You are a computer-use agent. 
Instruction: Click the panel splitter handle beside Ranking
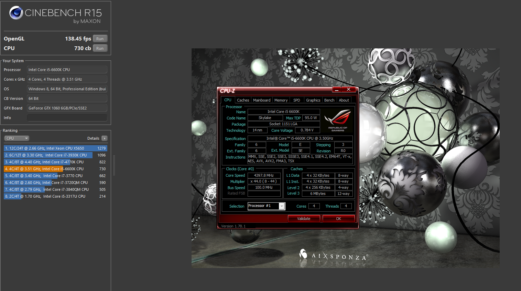(114, 165)
